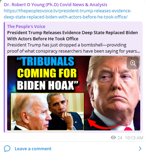Open the thepeoplesvoice.tv URL link
Screen dimensions: 145x154
[x=68, y=11]
